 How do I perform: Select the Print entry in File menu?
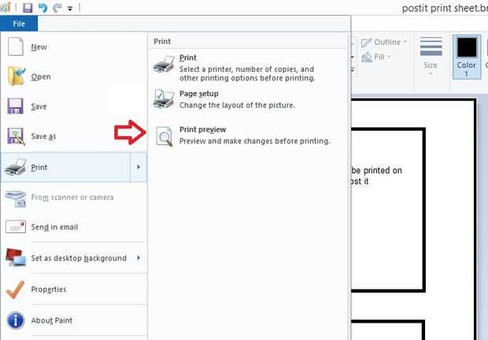coord(65,167)
